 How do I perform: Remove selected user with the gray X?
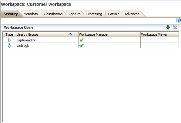(x=175, y=28)
